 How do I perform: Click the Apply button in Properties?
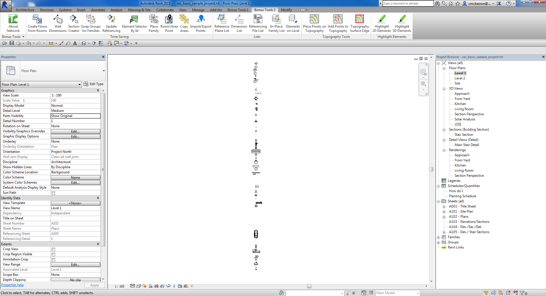click(94, 285)
